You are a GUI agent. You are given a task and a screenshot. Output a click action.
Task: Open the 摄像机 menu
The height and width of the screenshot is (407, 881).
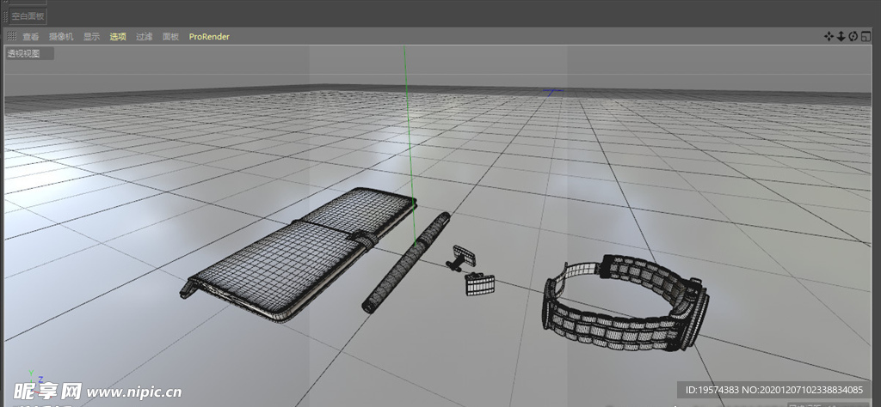[61, 36]
